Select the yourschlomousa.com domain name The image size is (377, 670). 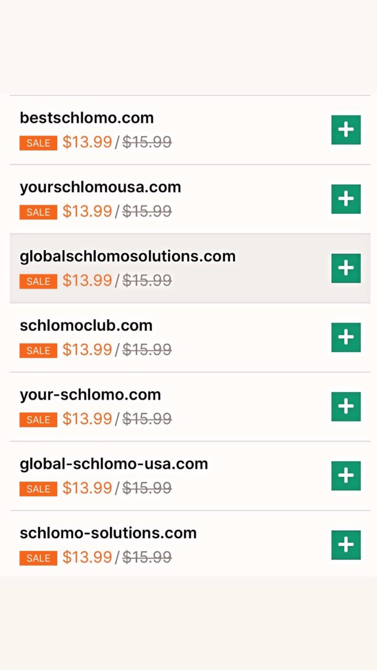100,187
